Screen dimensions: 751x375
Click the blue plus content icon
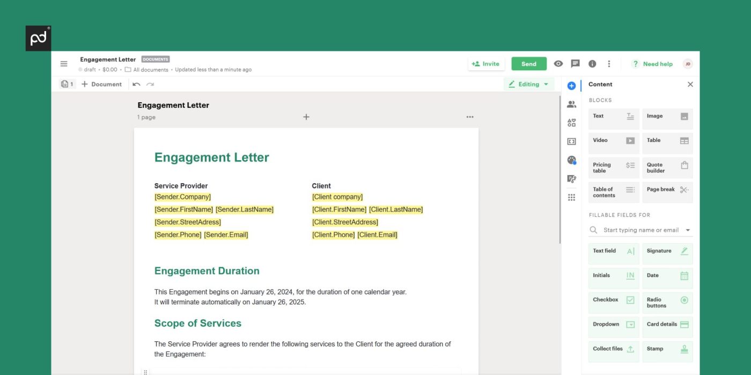570,85
